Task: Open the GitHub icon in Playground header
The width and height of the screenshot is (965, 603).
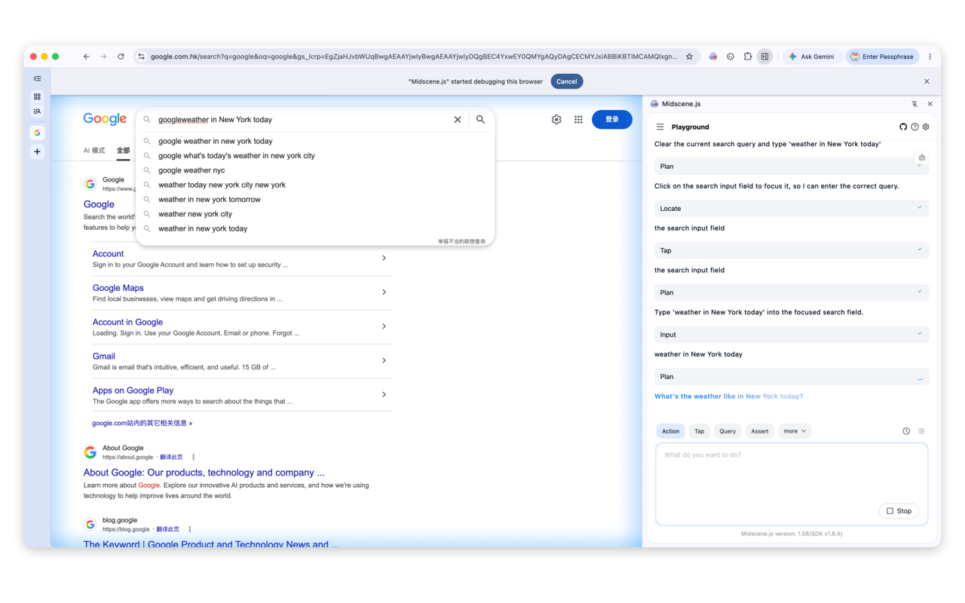Action: (903, 127)
